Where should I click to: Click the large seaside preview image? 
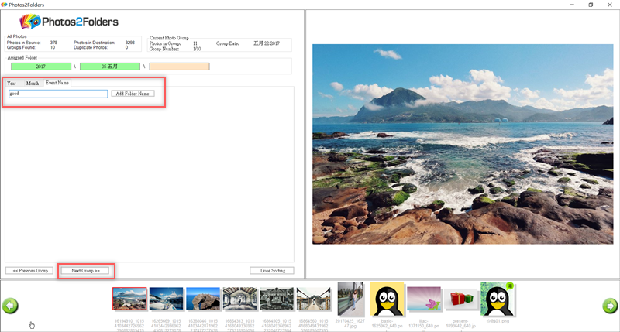(x=462, y=142)
